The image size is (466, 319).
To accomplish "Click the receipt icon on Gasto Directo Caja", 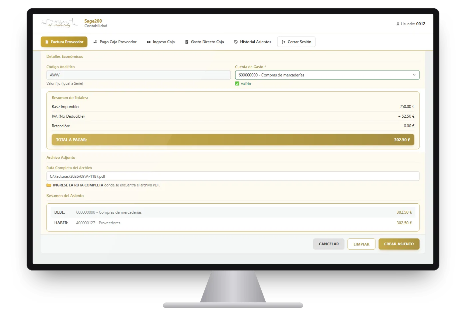I will click(x=187, y=42).
